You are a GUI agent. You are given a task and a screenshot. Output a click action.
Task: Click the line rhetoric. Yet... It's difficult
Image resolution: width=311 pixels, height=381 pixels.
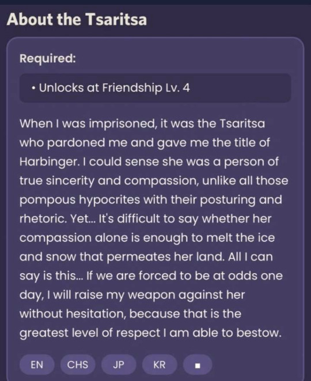145,219
